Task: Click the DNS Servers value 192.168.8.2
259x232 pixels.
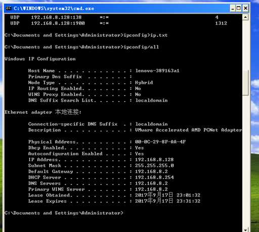Action: pyautogui.click(x=151, y=183)
